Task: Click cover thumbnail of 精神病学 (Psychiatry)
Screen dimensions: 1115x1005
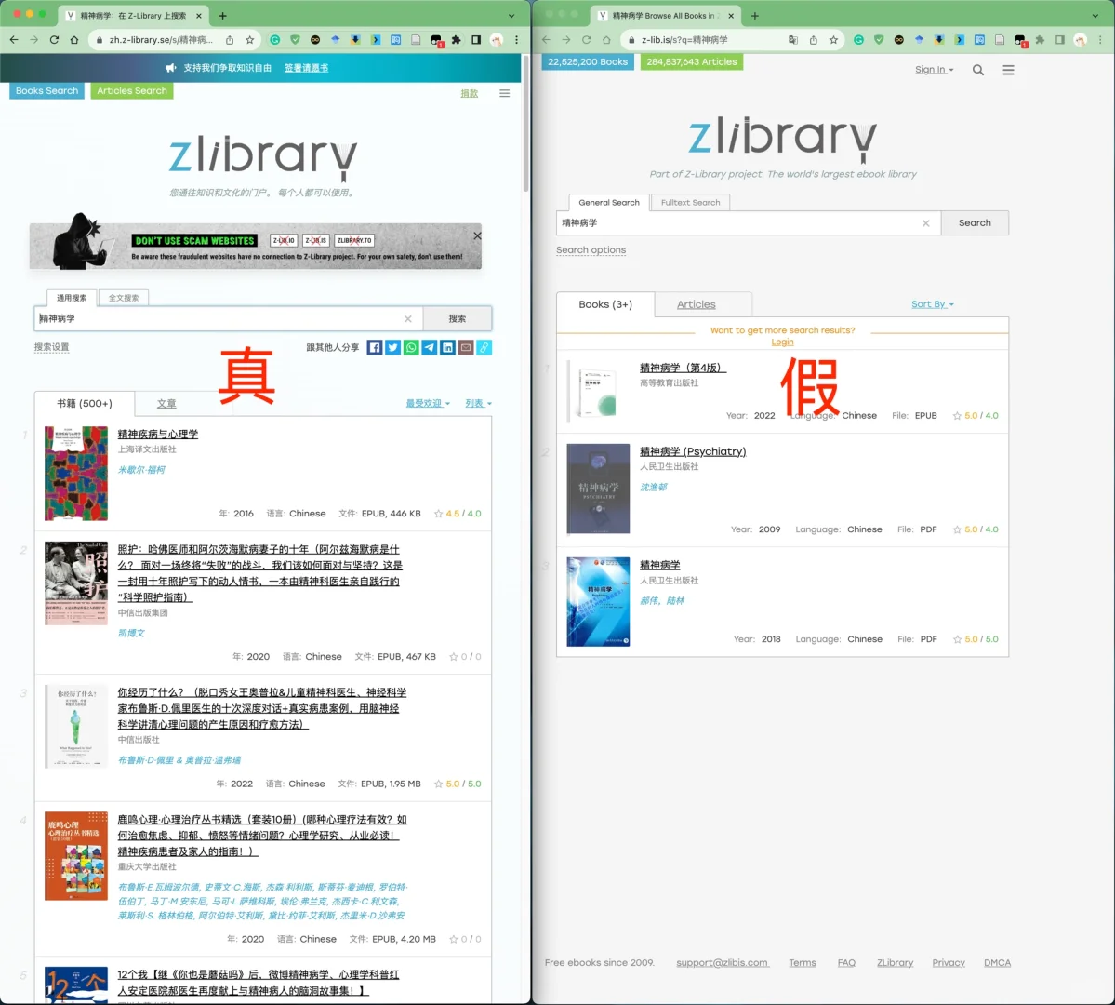Action: [x=598, y=489]
